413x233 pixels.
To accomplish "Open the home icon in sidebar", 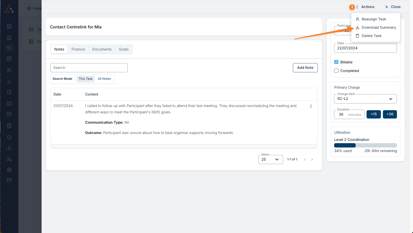I will pyautogui.click(x=9, y=38).
